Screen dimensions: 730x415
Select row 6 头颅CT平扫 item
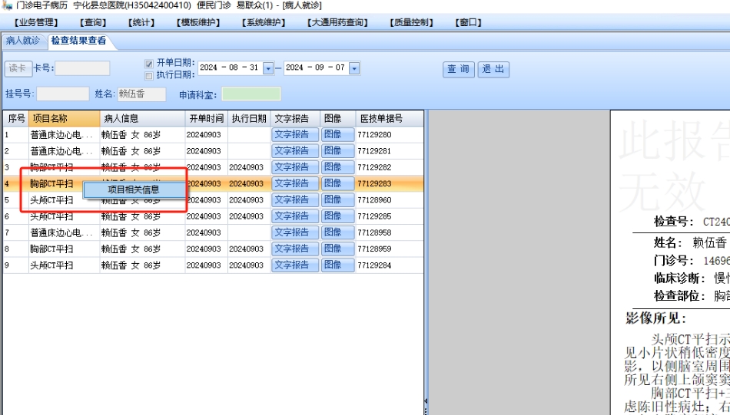(51, 216)
